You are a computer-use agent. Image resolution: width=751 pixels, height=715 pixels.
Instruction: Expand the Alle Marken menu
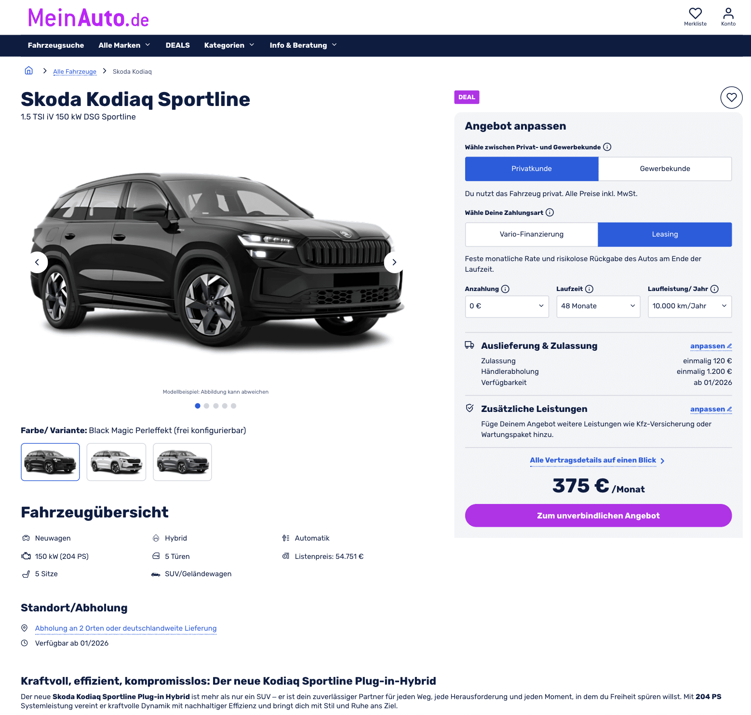click(124, 45)
